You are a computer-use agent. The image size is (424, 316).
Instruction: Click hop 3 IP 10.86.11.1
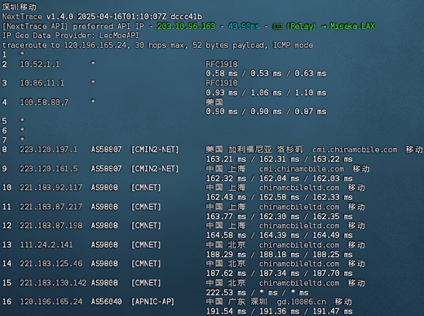[x=42, y=83]
